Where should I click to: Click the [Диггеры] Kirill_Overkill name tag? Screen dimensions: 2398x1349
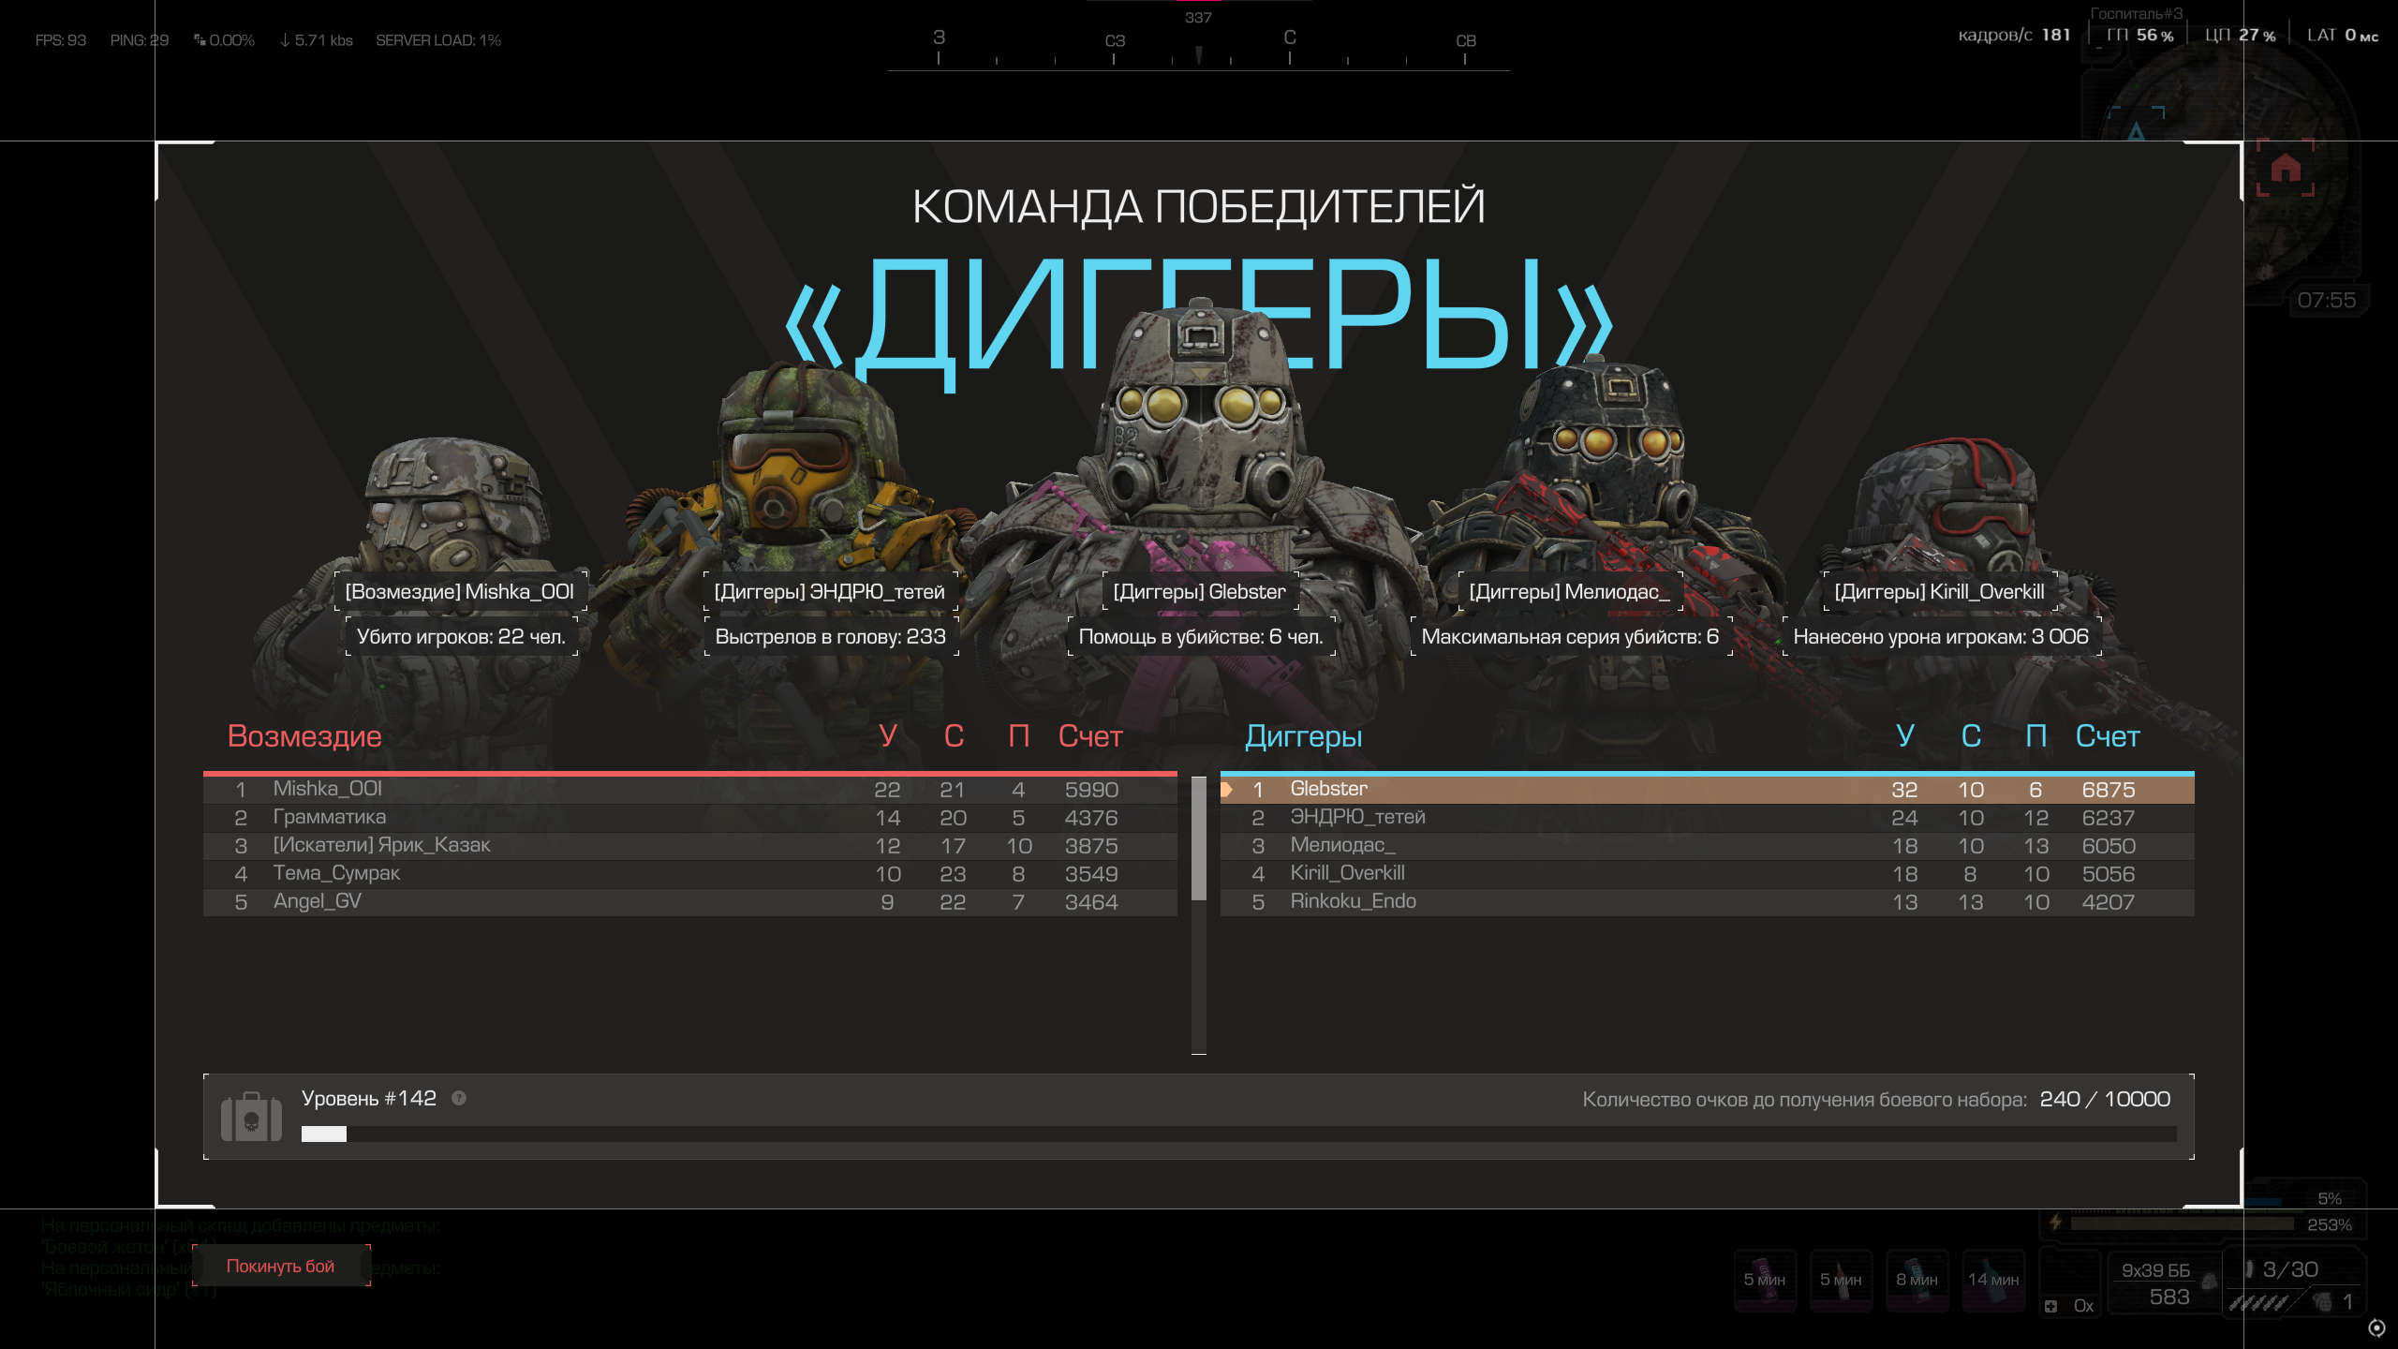[1940, 591]
